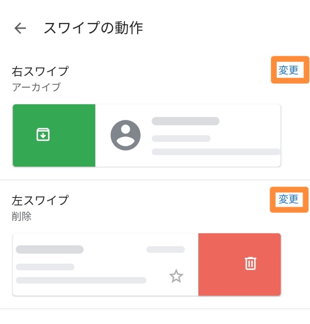Tap 変更 for 右スワイプ

[289, 70]
